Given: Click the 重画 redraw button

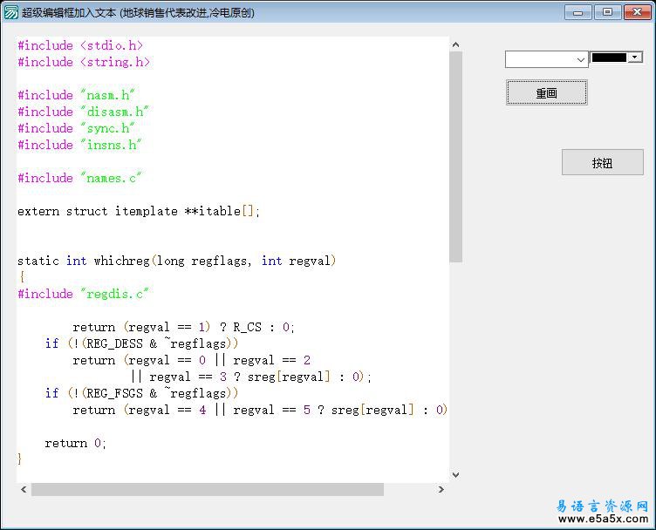Looking at the screenshot, I should pyautogui.click(x=546, y=92).
